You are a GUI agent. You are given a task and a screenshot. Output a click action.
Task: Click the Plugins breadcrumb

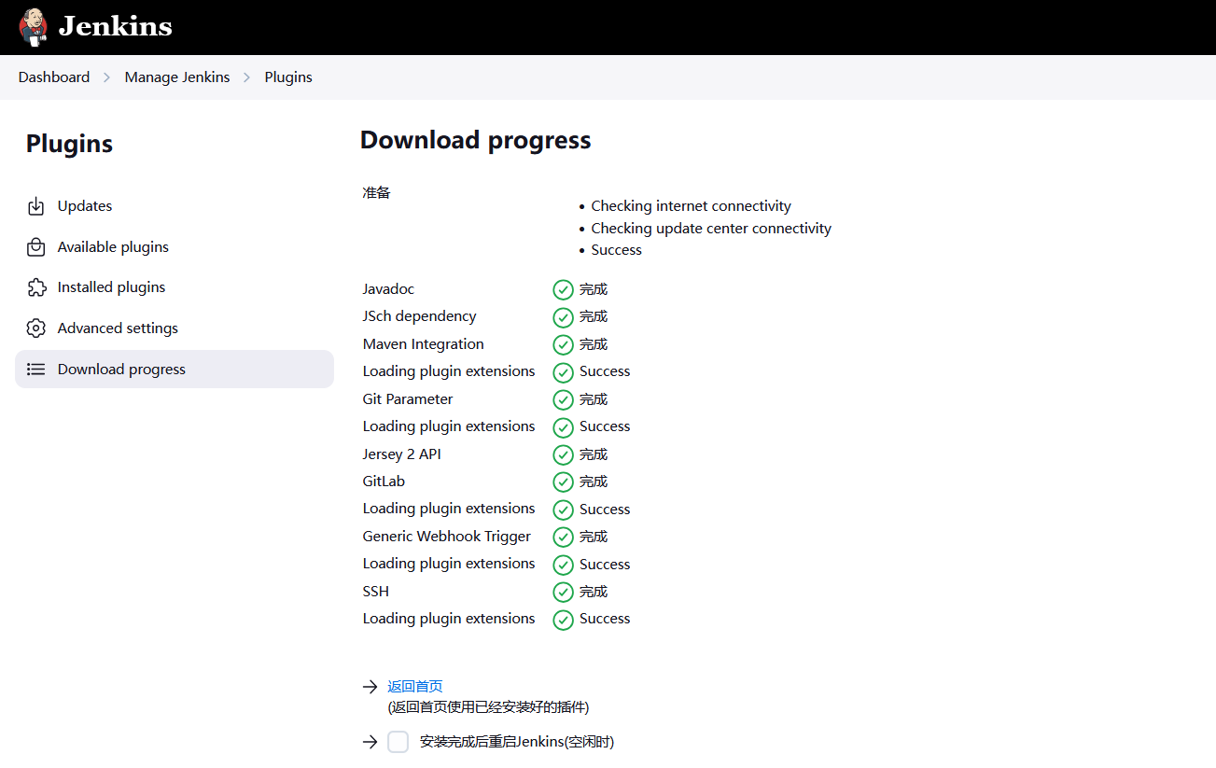pyautogui.click(x=288, y=77)
